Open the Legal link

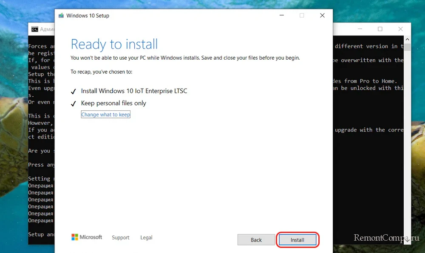(146, 238)
